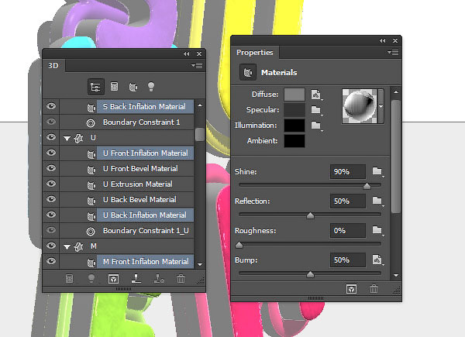
Task: Click 3D panel scroll up arrow
Action: [200, 105]
